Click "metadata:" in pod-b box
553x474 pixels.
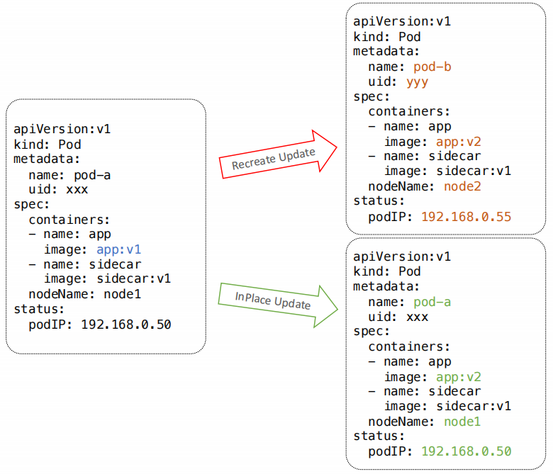pyautogui.click(x=386, y=52)
